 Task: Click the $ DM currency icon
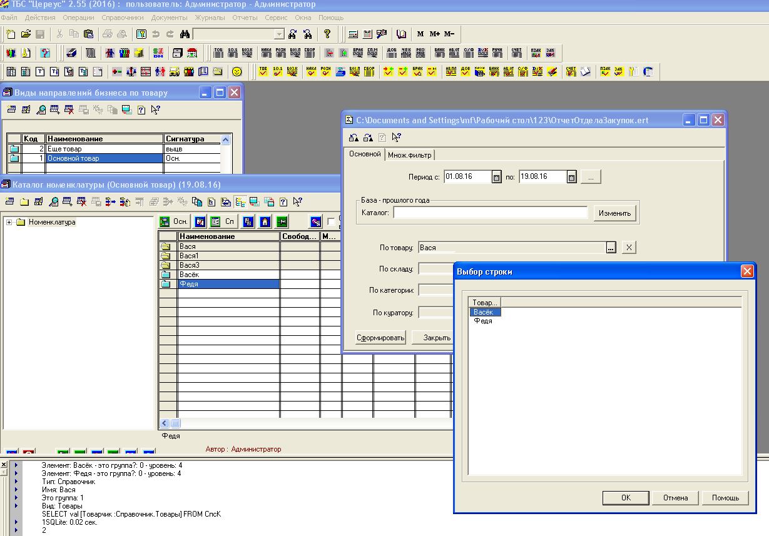pos(158,53)
